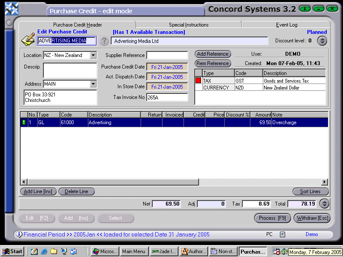
Task: Click the Add Reference button
Action: click(213, 54)
